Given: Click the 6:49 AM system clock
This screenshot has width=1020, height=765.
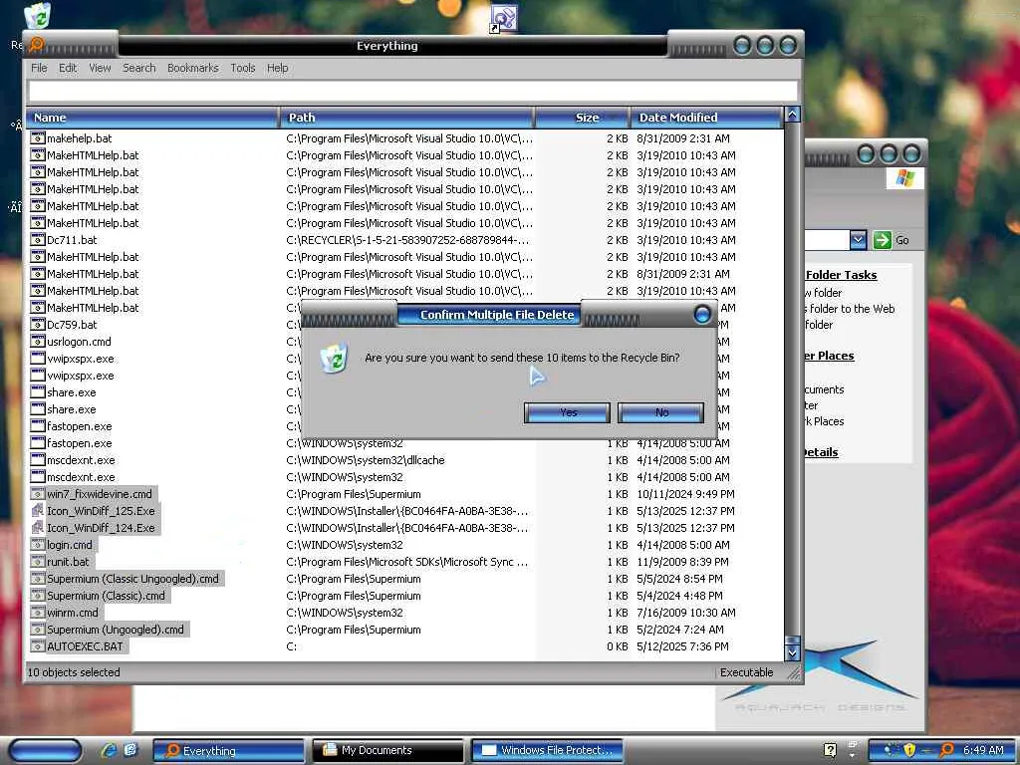Looking at the screenshot, I should click(x=983, y=750).
